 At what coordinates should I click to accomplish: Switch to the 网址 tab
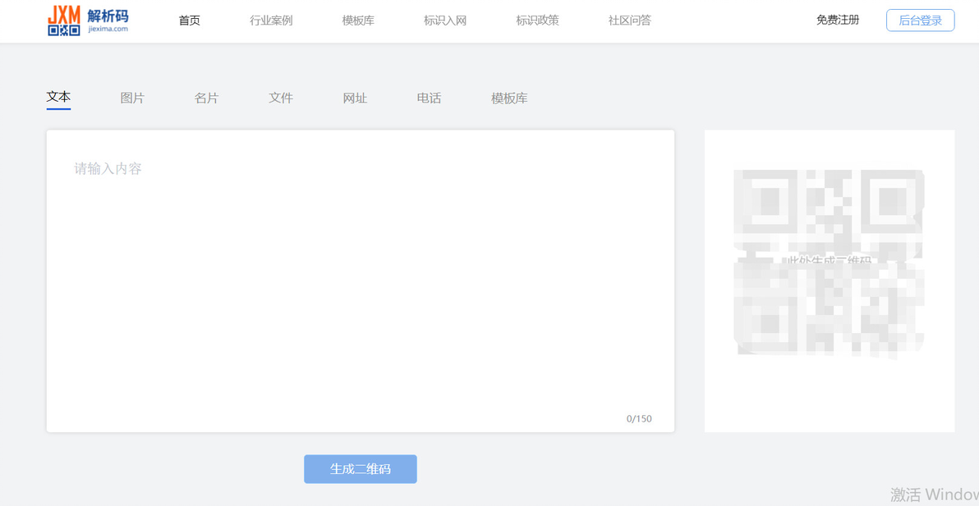(x=356, y=98)
